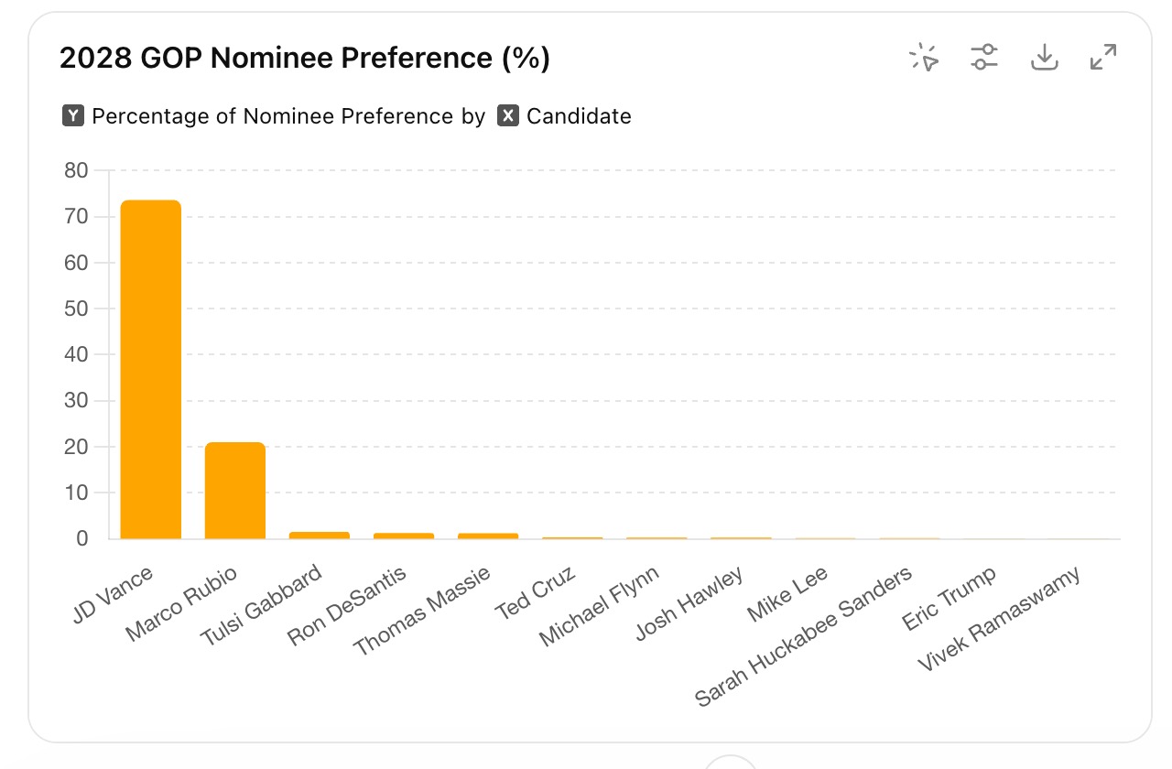Select the Marco Rubio bar
Image resolution: width=1172 pixels, height=769 pixels.
(234, 491)
